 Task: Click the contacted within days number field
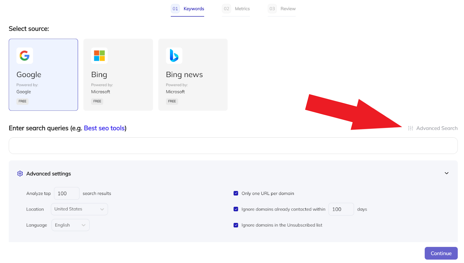tap(341, 209)
